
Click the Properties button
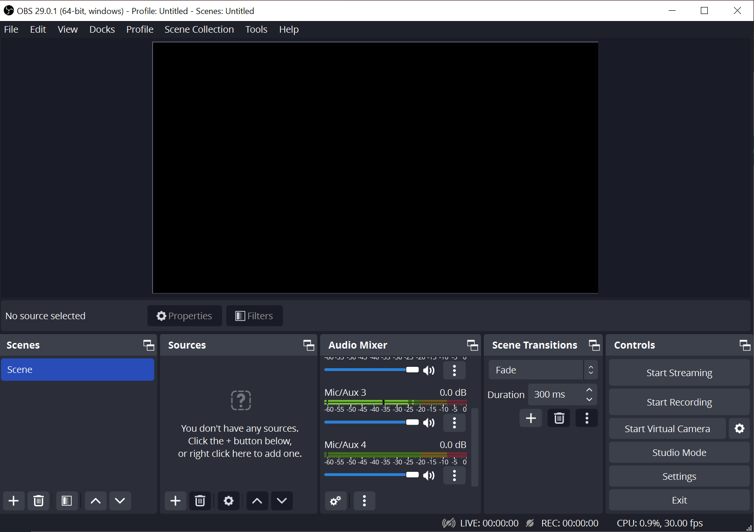click(x=185, y=316)
